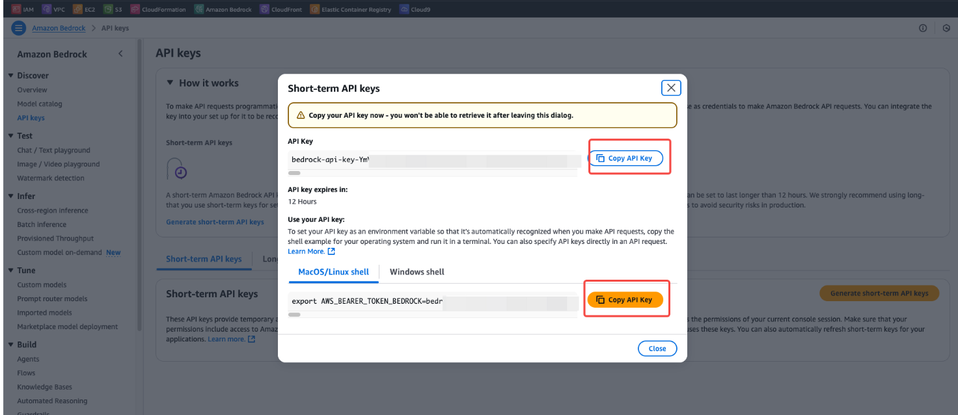The height and width of the screenshot is (415, 958).
Task: Open Agents in sidebar
Action: pyautogui.click(x=28, y=359)
